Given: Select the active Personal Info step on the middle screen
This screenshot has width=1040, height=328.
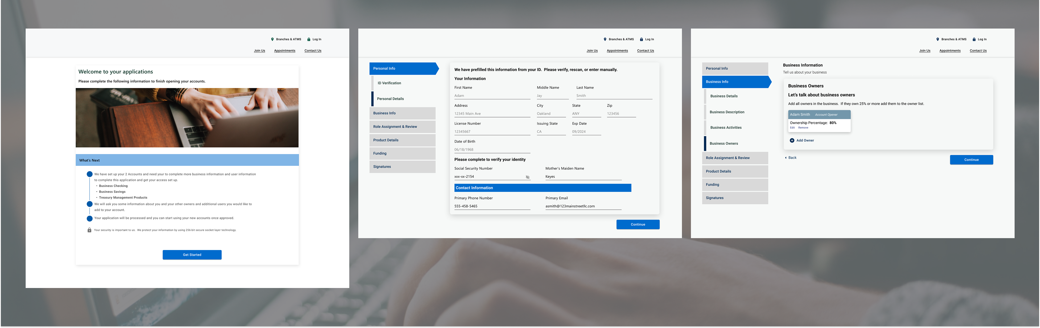Looking at the screenshot, I should [x=404, y=68].
